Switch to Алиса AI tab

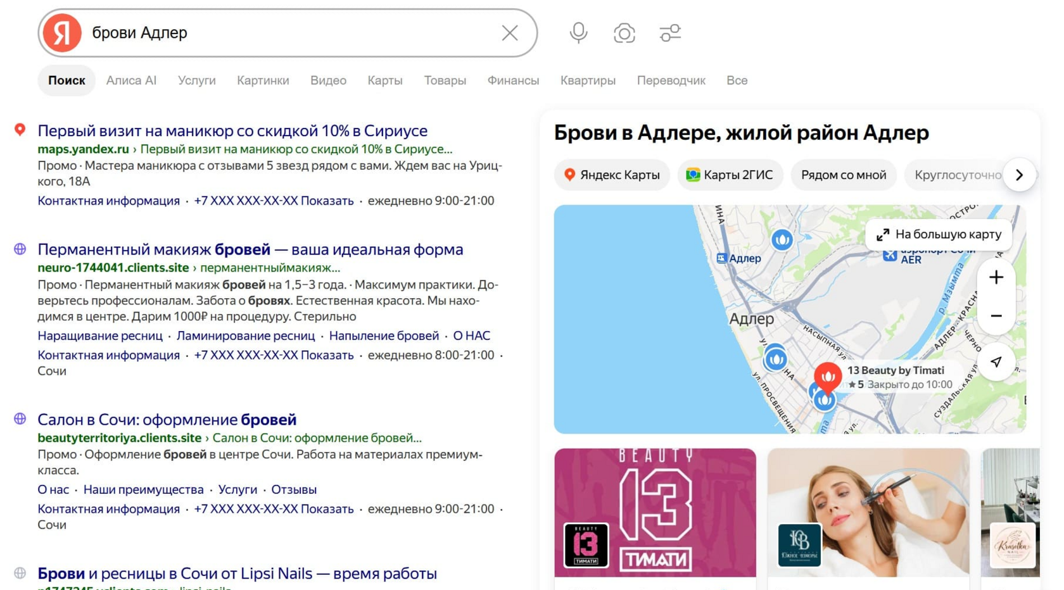(131, 80)
